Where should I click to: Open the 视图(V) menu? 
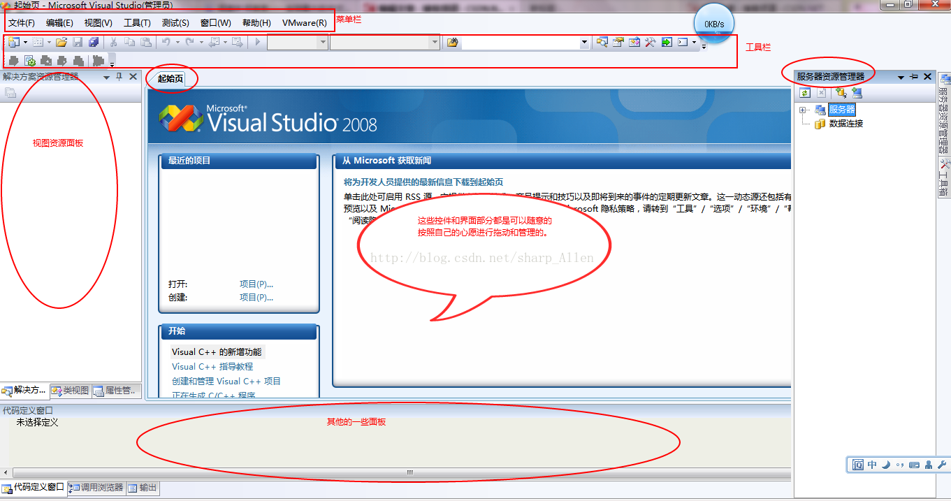click(x=98, y=23)
